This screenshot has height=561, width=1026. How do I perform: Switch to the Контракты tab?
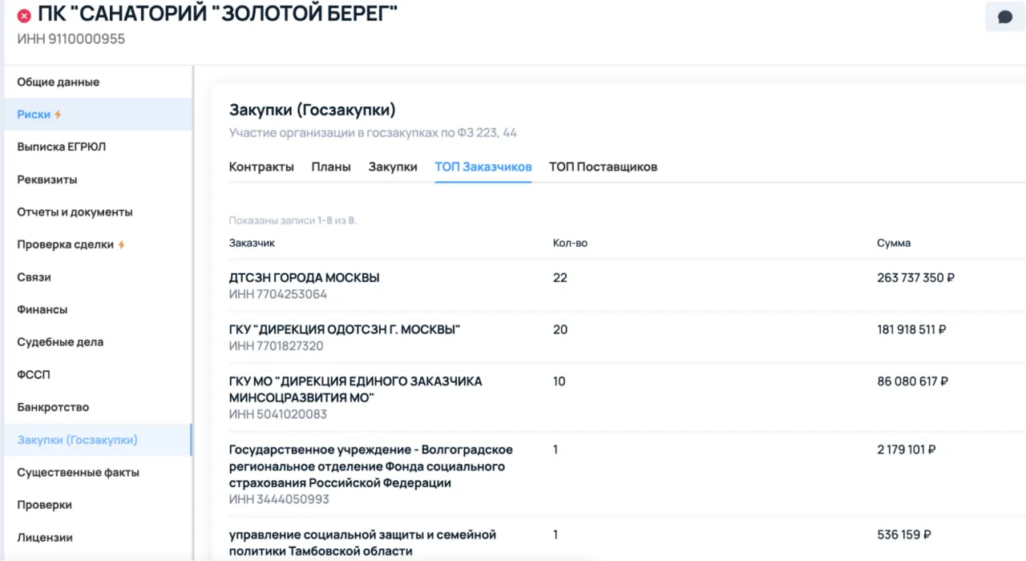(261, 167)
